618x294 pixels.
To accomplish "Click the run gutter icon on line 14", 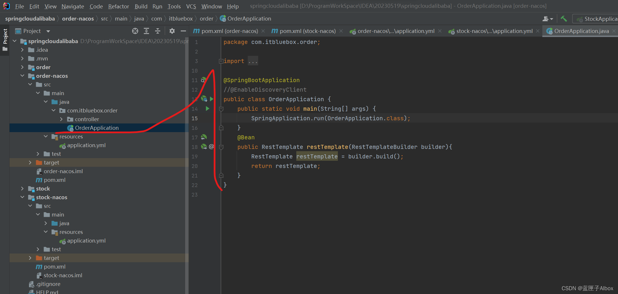I will pyautogui.click(x=207, y=109).
